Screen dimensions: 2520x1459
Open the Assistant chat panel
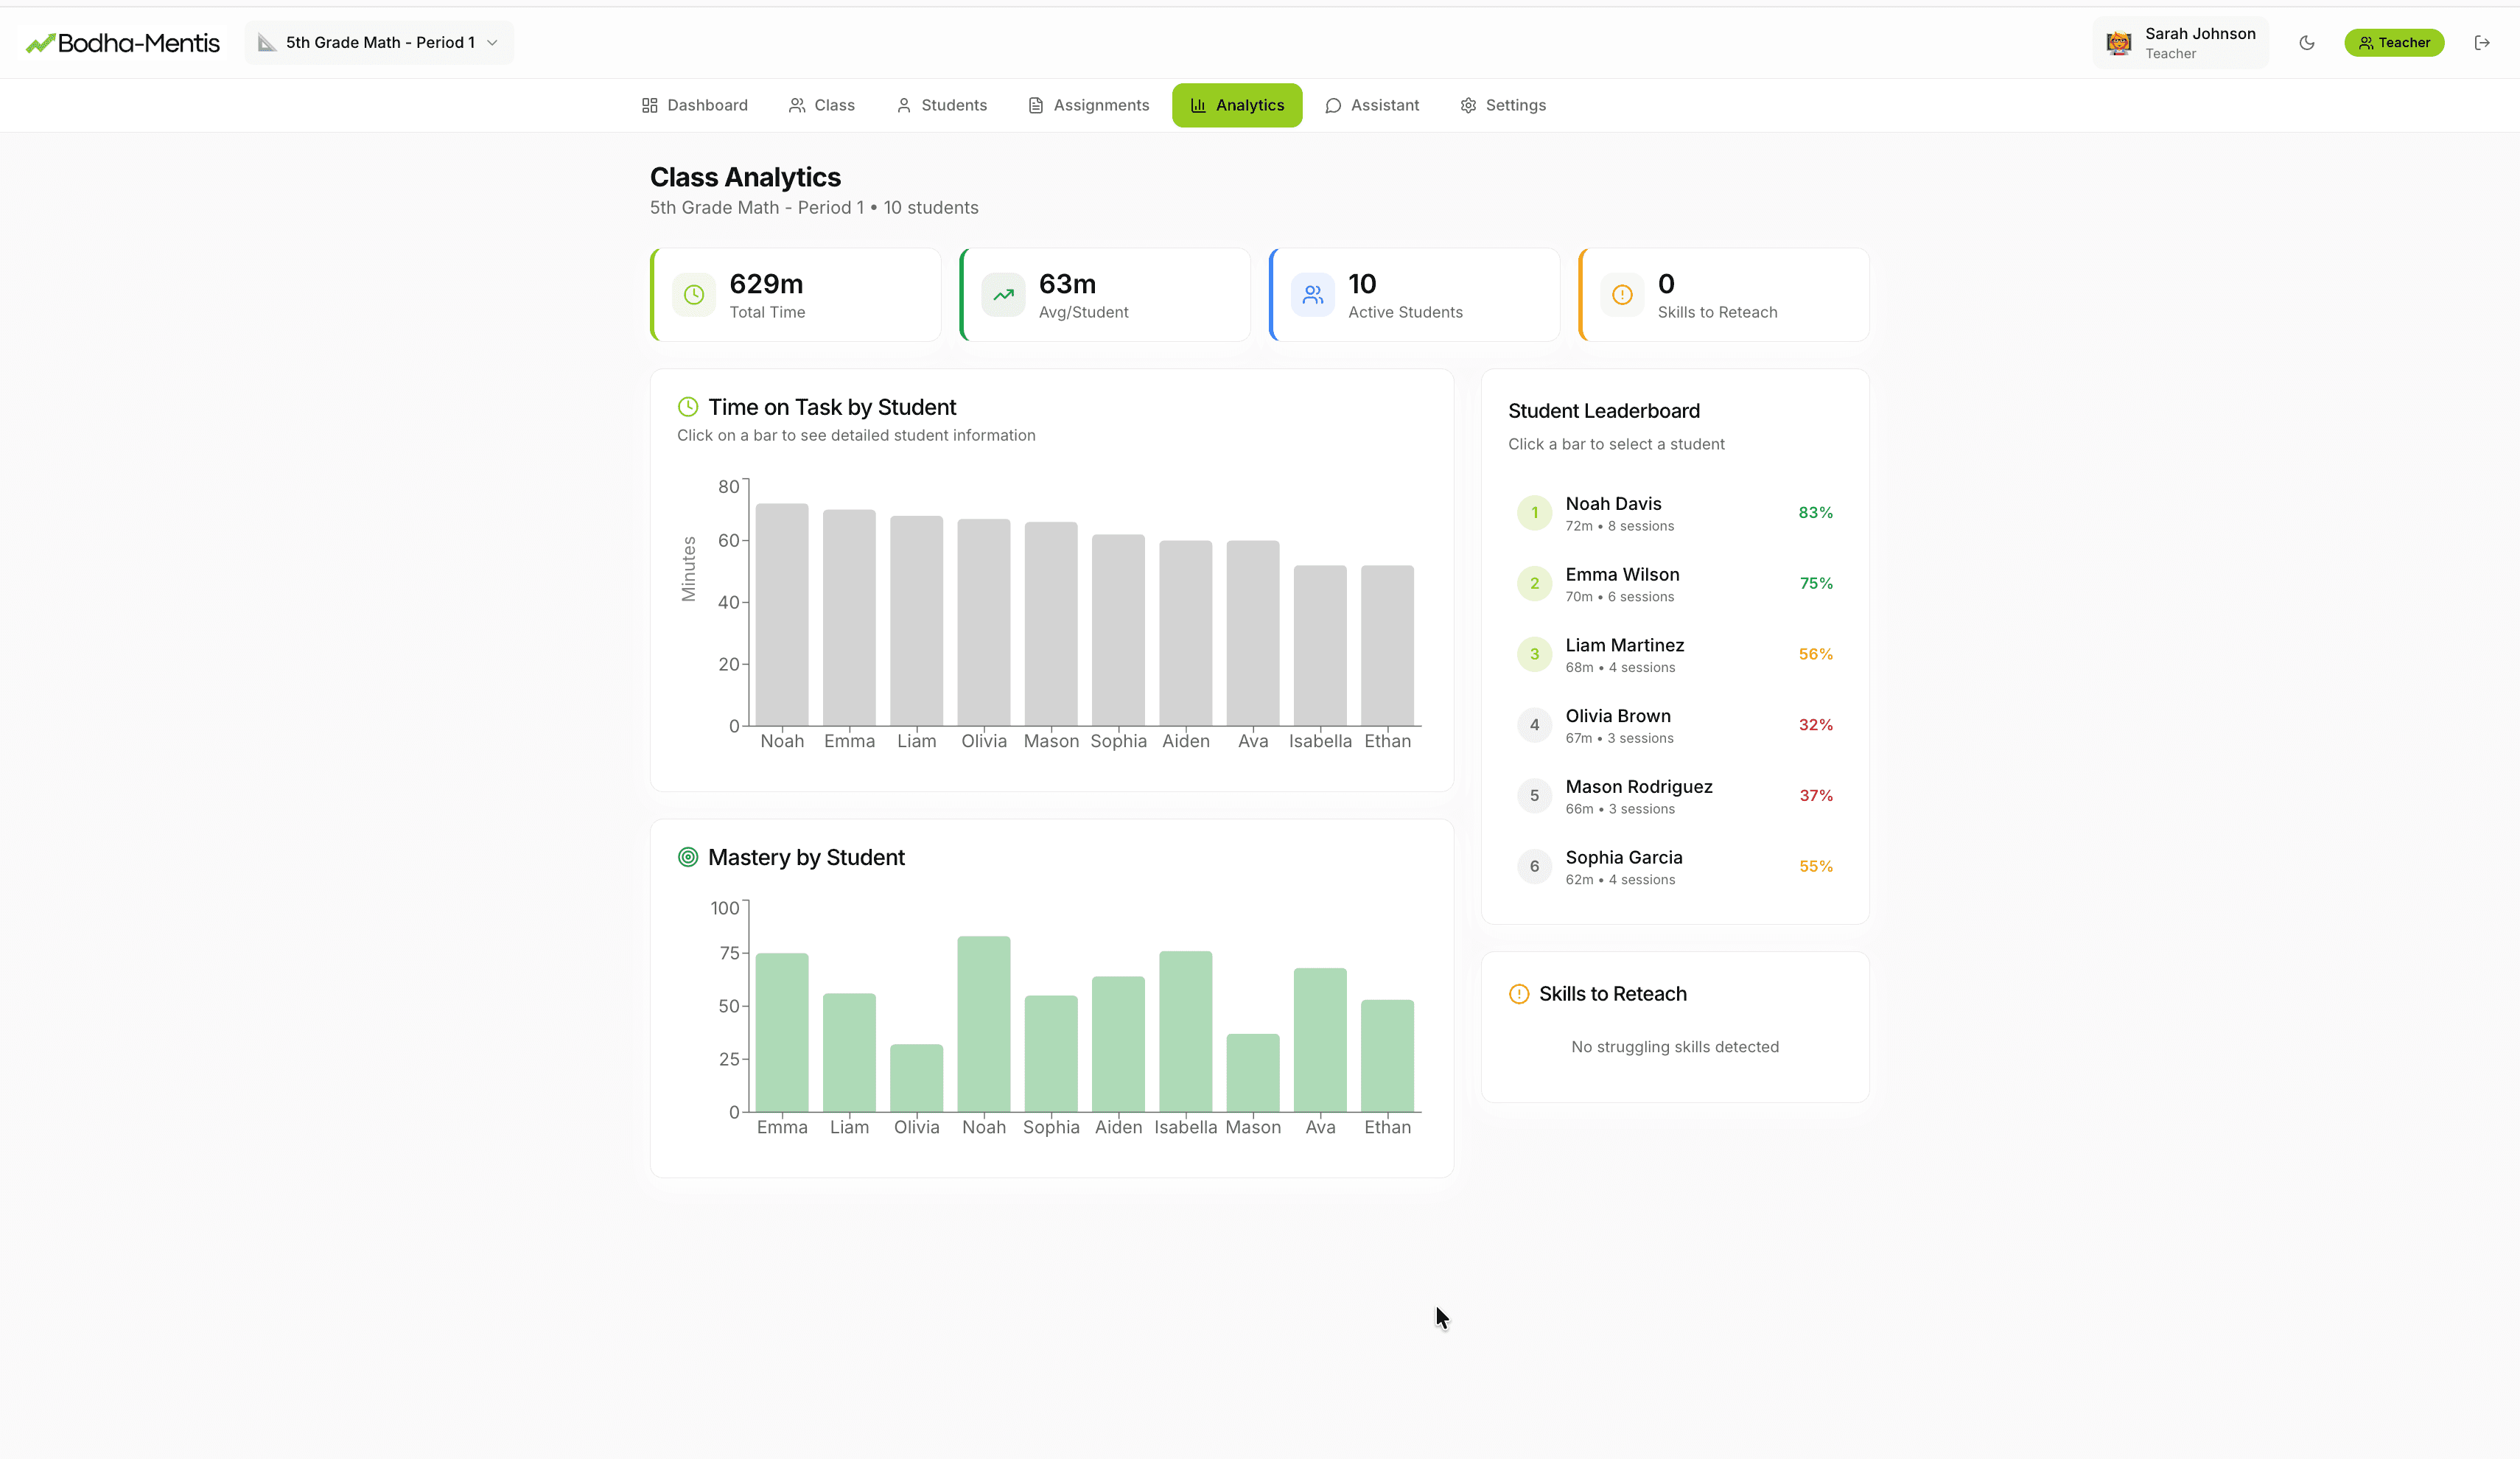click(x=1372, y=105)
